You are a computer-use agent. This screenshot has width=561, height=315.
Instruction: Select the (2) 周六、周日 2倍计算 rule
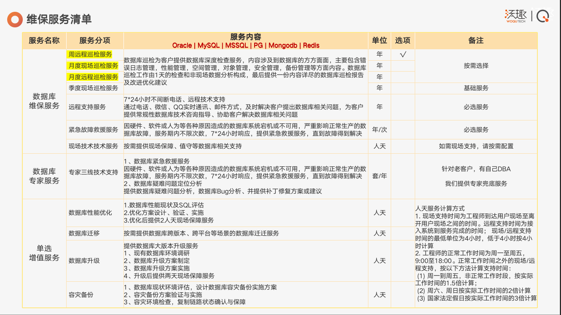coord(474,291)
